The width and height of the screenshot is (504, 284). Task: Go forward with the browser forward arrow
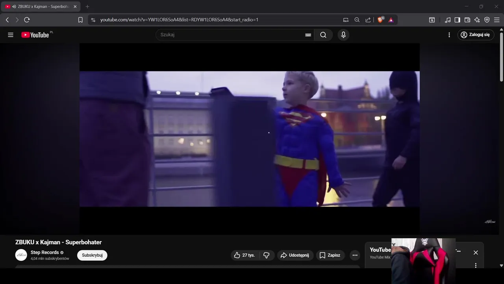pos(17,20)
